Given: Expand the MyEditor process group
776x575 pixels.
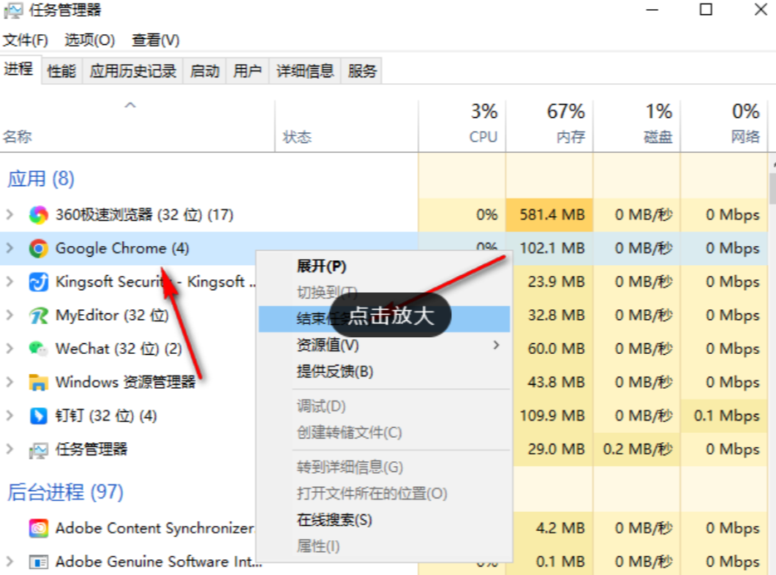Looking at the screenshot, I should (9, 315).
